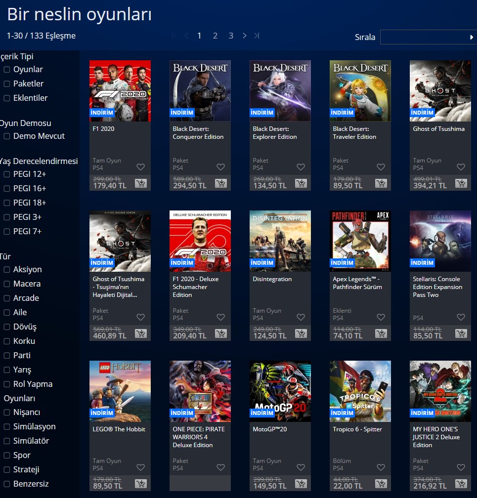Open Tropico 6 Spitter cover thumbnail

tap(360, 391)
